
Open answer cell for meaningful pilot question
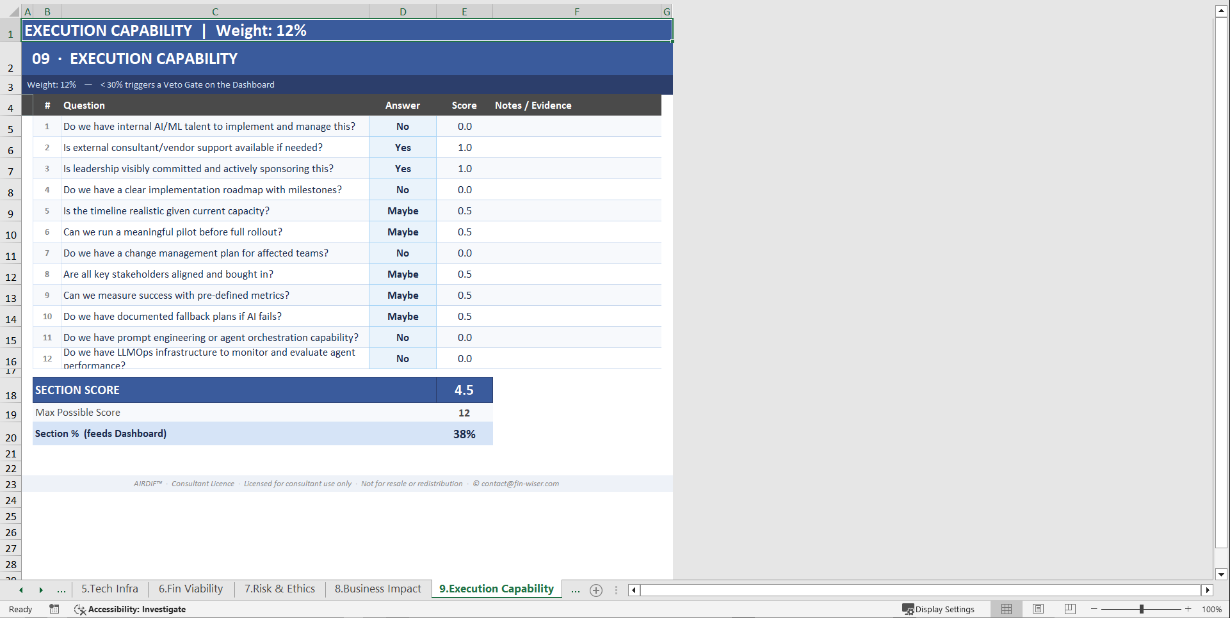pyautogui.click(x=403, y=232)
